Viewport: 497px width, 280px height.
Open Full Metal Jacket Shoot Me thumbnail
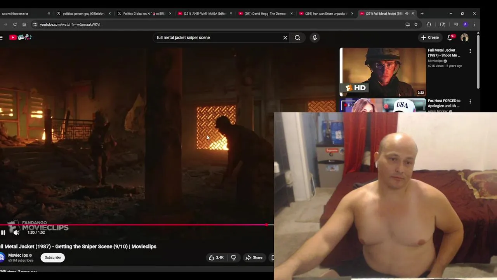(382, 72)
